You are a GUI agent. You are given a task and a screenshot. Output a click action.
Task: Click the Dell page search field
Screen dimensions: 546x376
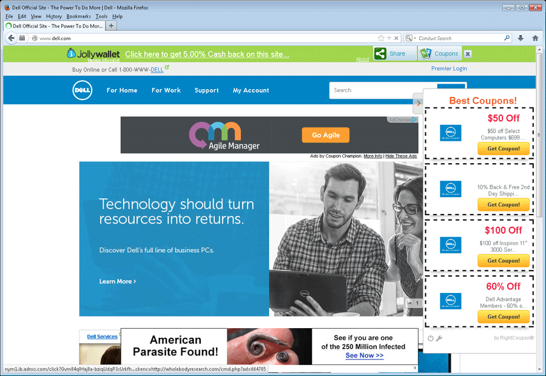382,90
